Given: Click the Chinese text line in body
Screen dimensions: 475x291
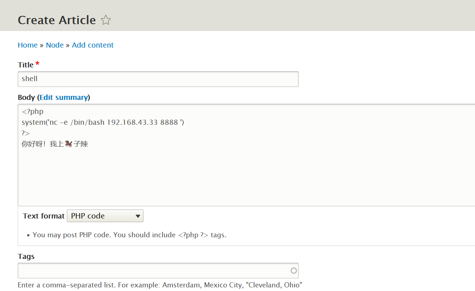Looking at the screenshot, I should pyautogui.click(x=55, y=144).
